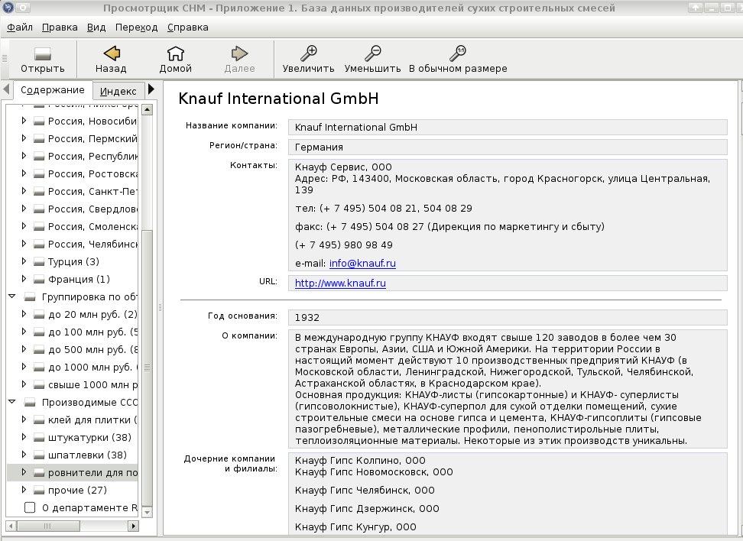743x541 pixels.
Task: Open the Переход menu
Action: point(137,28)
